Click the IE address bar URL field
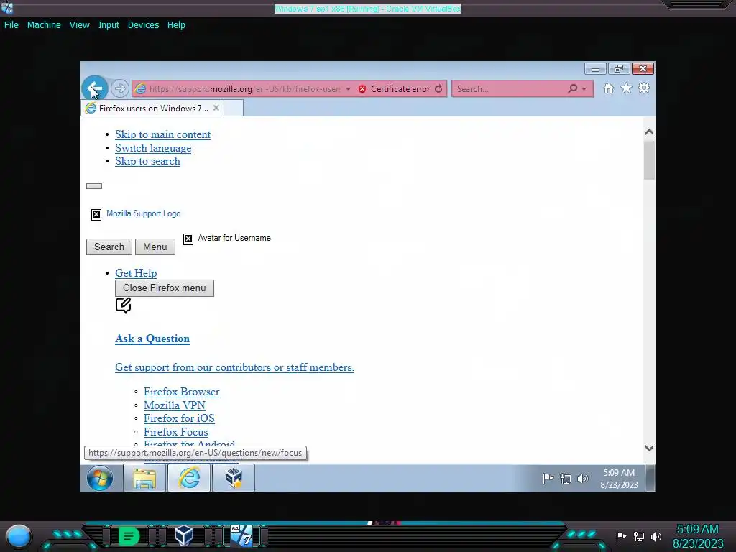Image resolution: width=736 pixels, height=552 pixels. click(x=244, y=88)
